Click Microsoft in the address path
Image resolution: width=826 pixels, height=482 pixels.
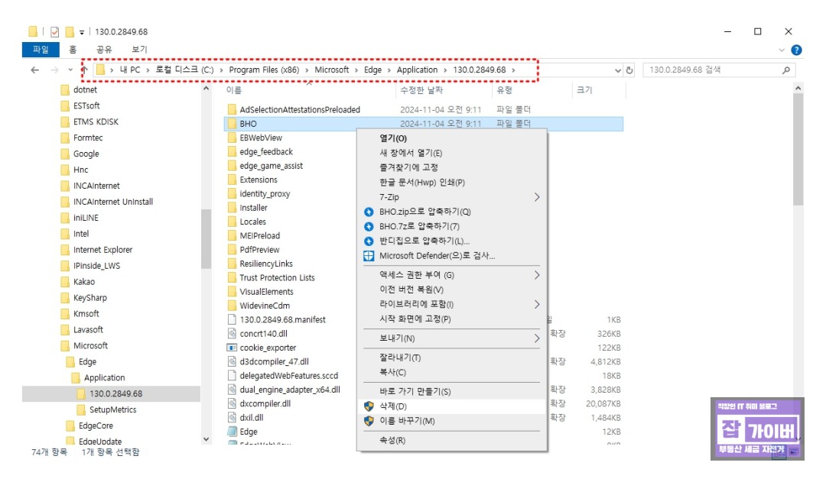pos(331,70)
